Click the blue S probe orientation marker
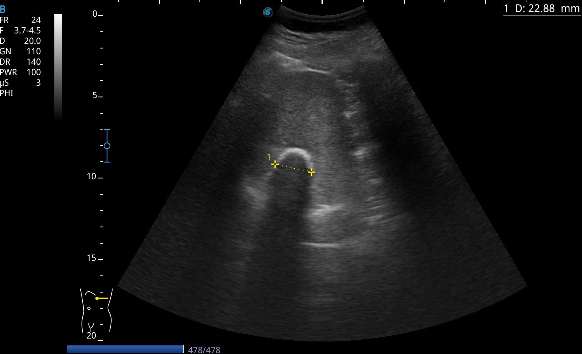Viewport: 582px width, 354px height. pos(268,13)
